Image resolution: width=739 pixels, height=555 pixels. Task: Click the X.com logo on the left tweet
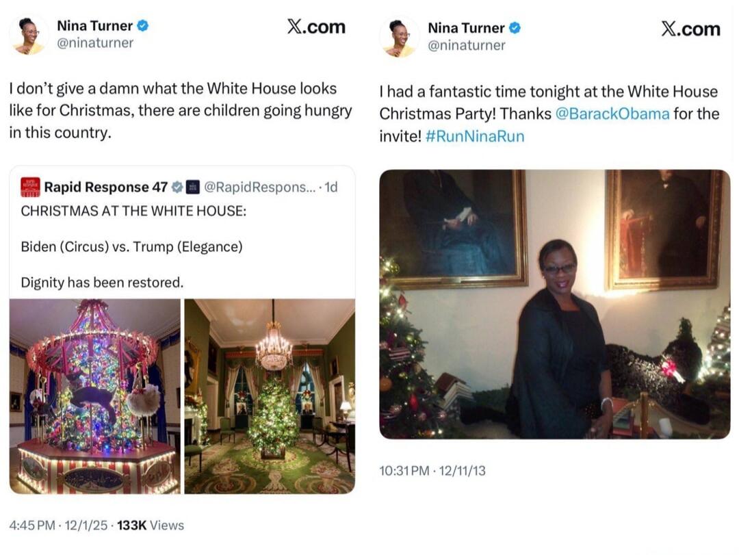(316, 27)
